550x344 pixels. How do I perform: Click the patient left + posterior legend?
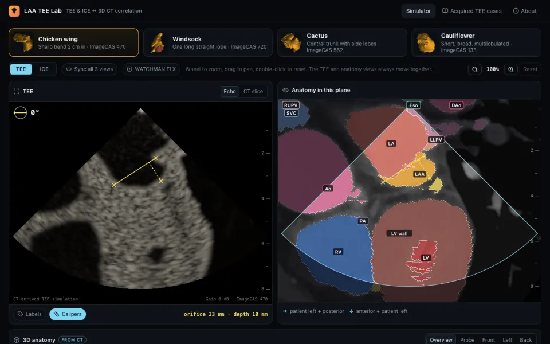point(313,311)
